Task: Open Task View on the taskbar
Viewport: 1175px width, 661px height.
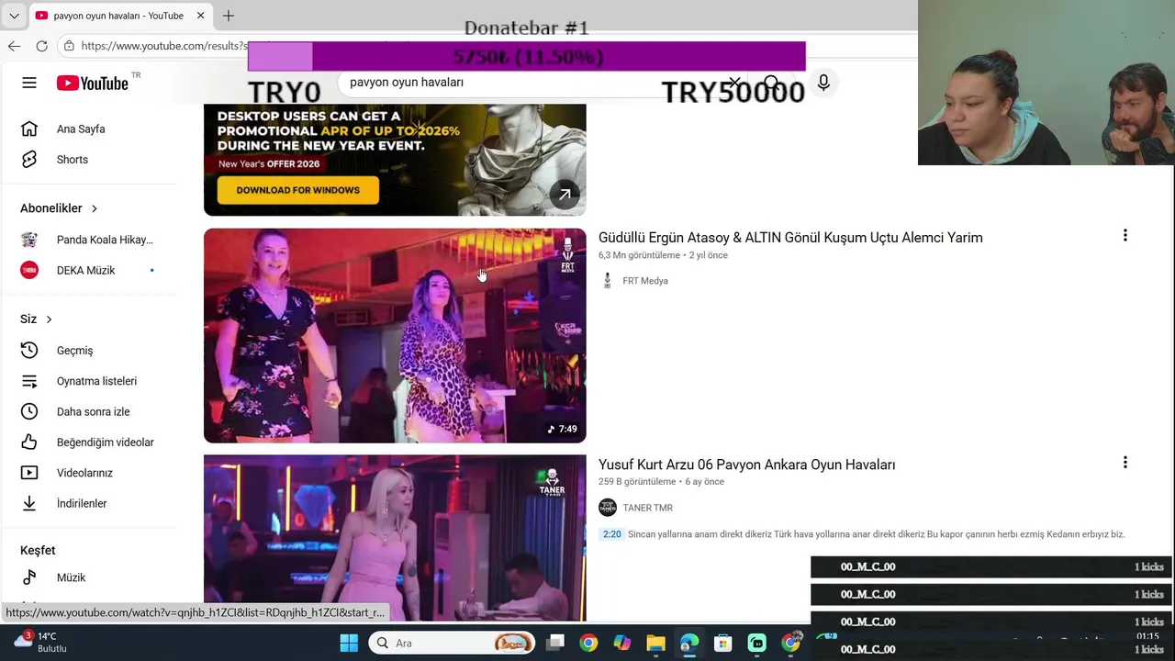Action: tap(555, 644)
